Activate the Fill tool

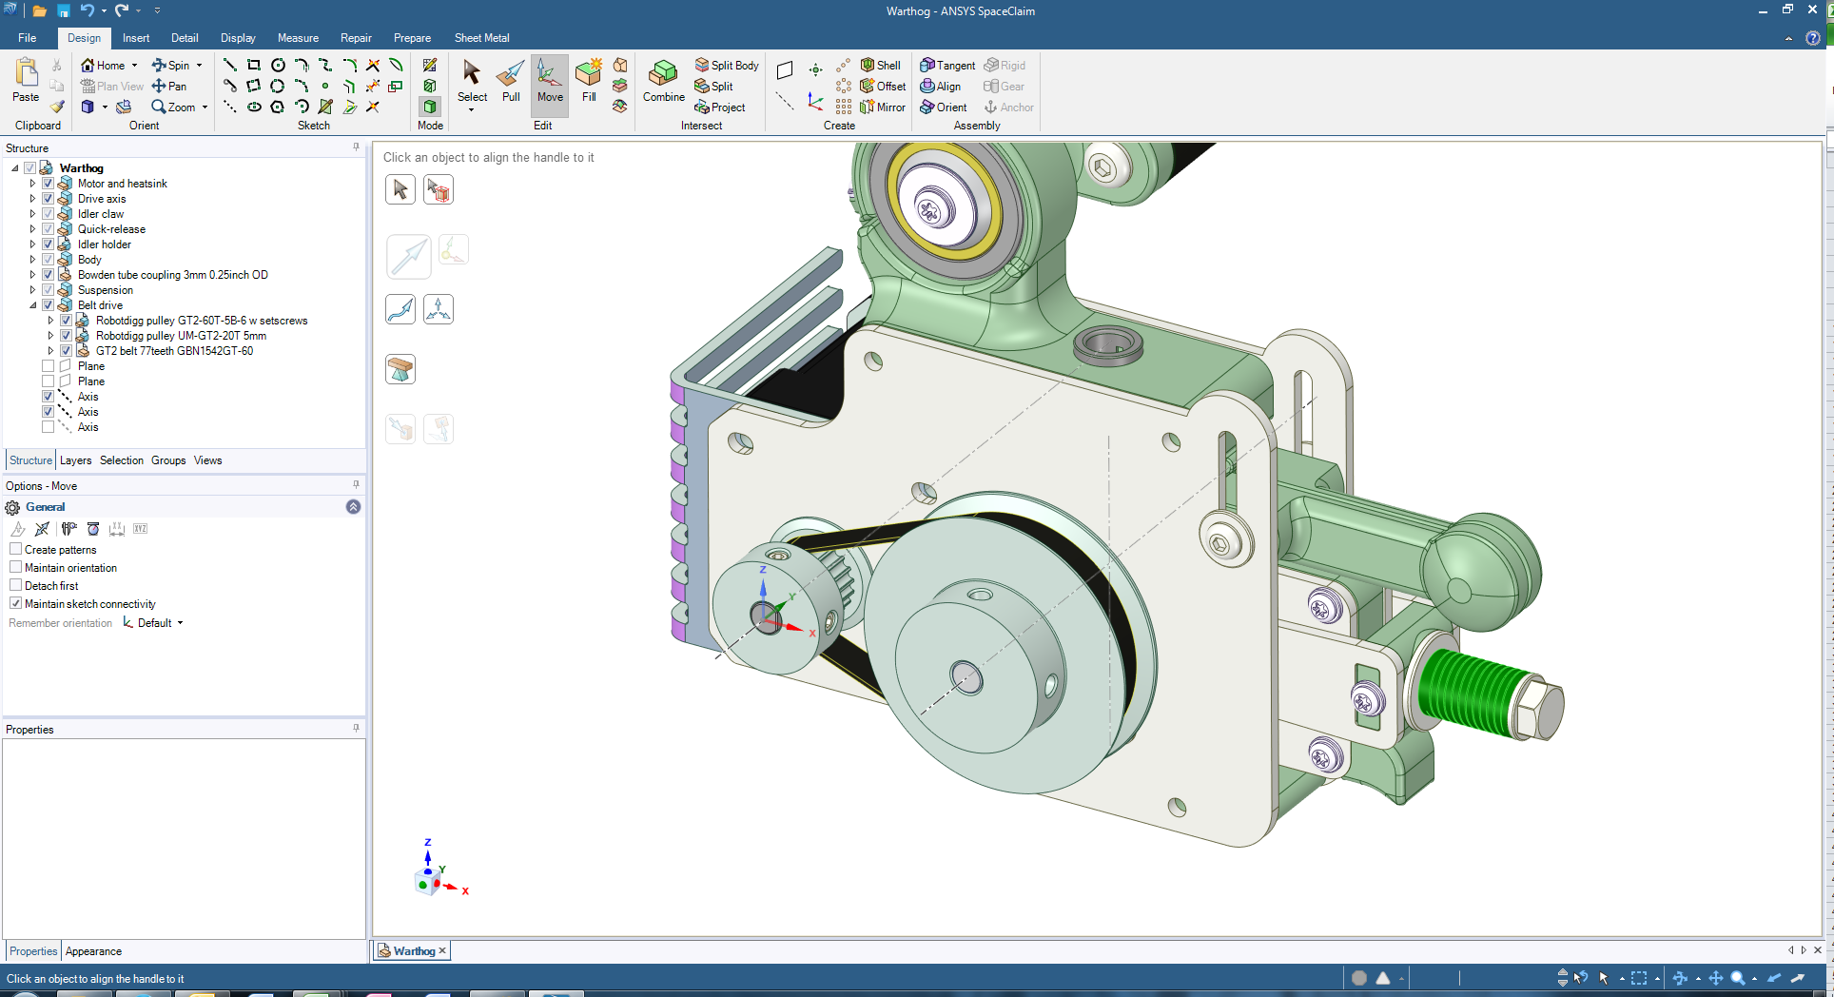coord(589,80)
